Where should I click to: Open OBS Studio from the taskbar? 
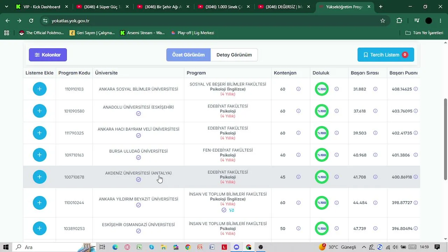(261, 247)
